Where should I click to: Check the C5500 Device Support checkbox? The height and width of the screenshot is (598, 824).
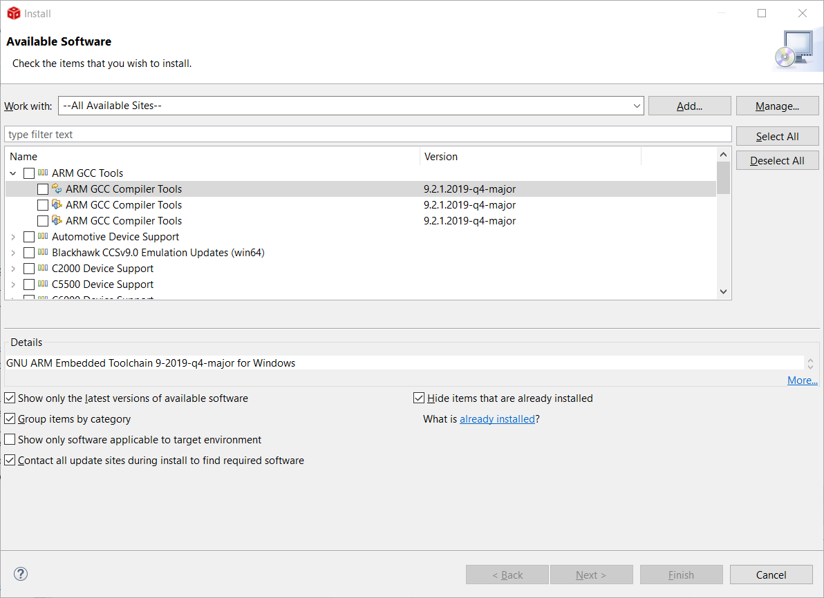pyautogui.click(x=29, y=284)
